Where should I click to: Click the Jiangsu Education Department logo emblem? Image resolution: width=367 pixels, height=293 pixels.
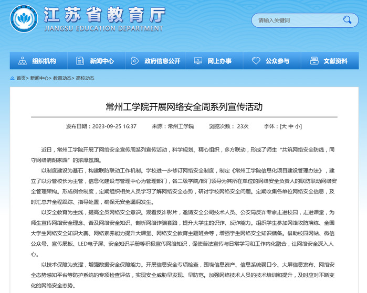[x=23, y=19]
